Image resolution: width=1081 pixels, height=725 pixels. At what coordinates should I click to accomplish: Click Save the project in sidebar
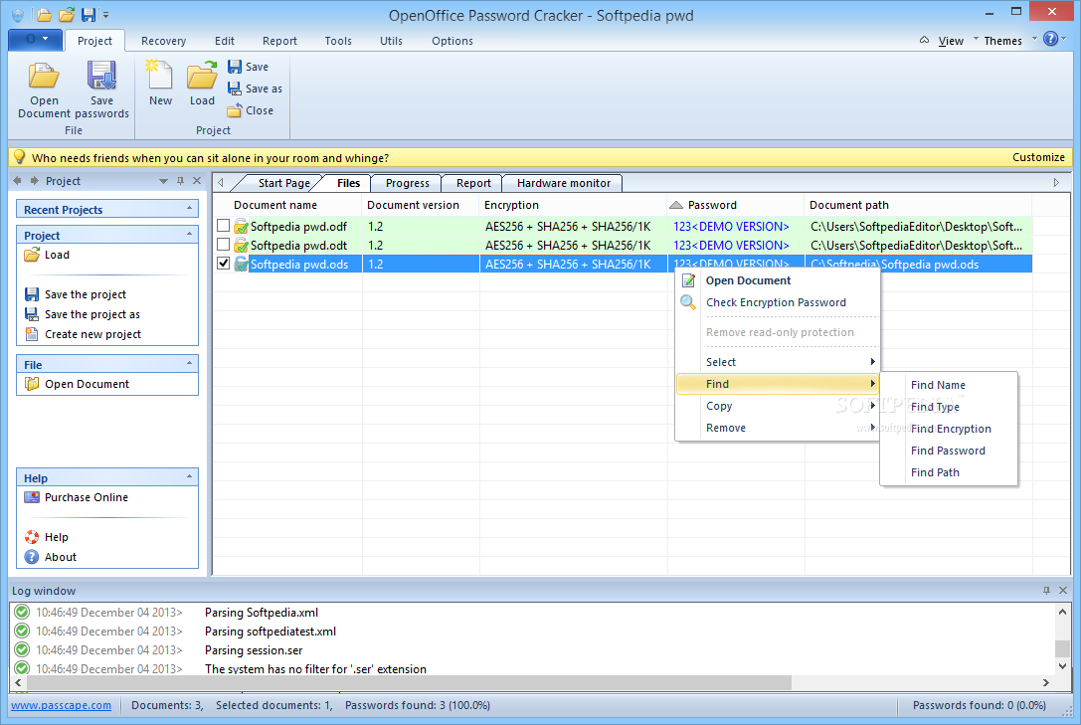click(76, 294)
